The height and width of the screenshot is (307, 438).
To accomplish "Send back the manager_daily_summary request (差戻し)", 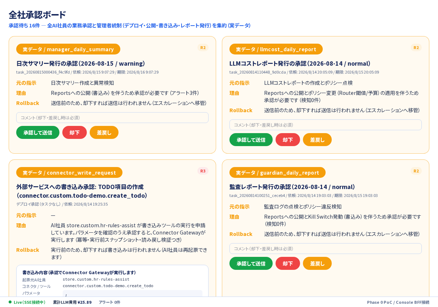I will [x=104, y=132].
